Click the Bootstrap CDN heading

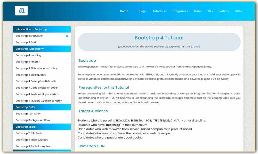click(92, 146)
